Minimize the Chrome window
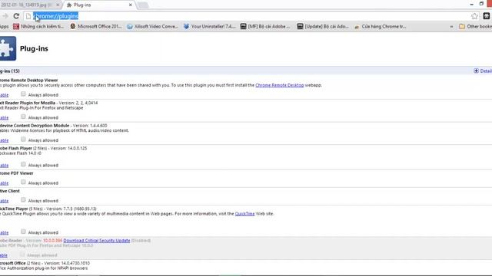This screenshot has height=276, width=492. coord(471,5)
